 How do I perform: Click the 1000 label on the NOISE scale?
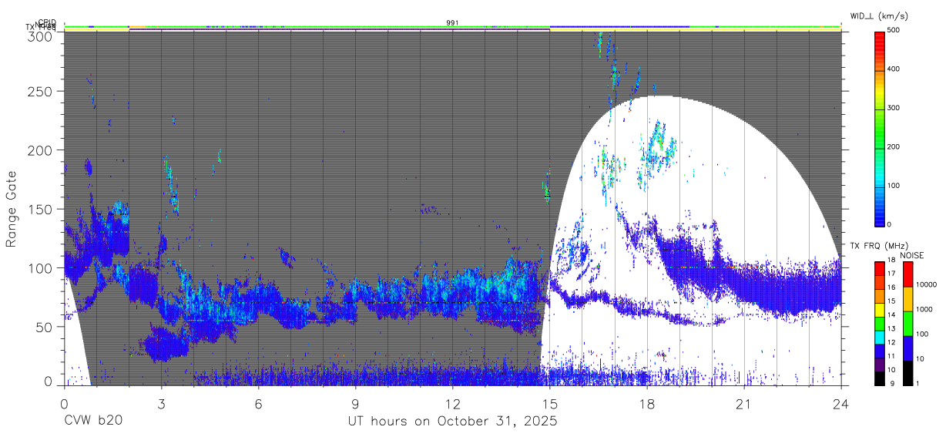[x=924, y=311]
